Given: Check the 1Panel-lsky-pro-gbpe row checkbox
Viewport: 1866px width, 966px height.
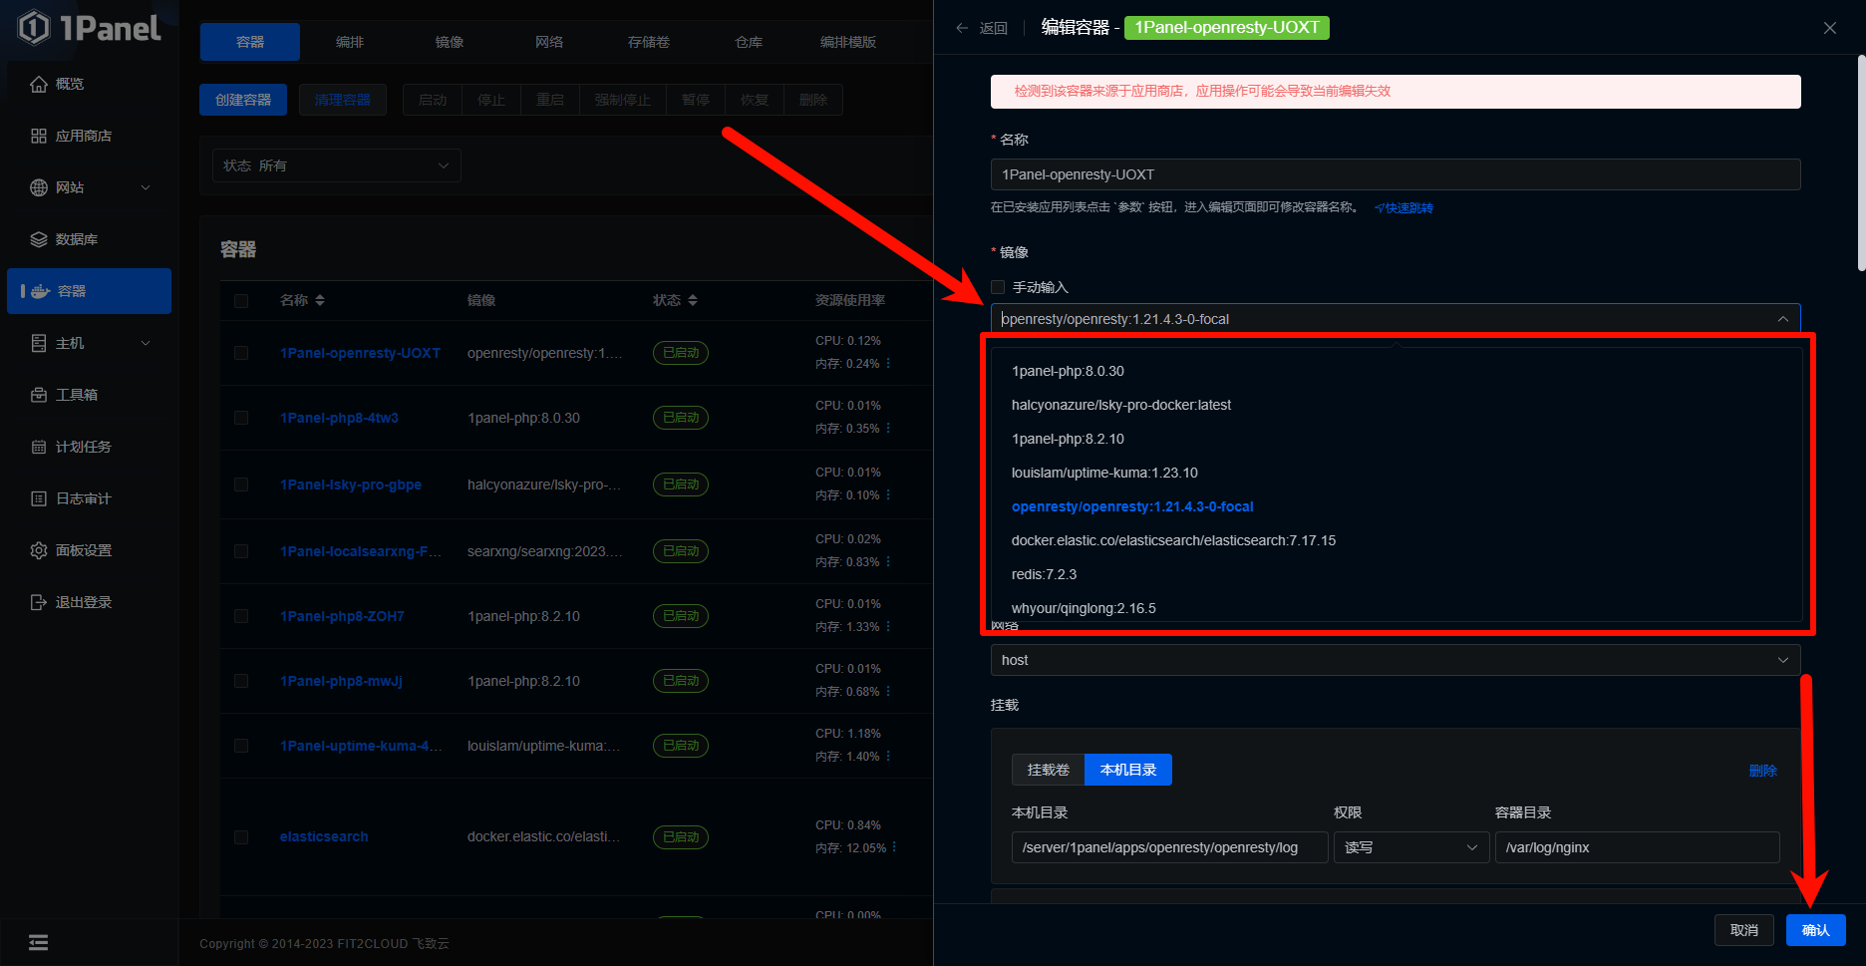Looking at the screenshot, I should [241, 484].
